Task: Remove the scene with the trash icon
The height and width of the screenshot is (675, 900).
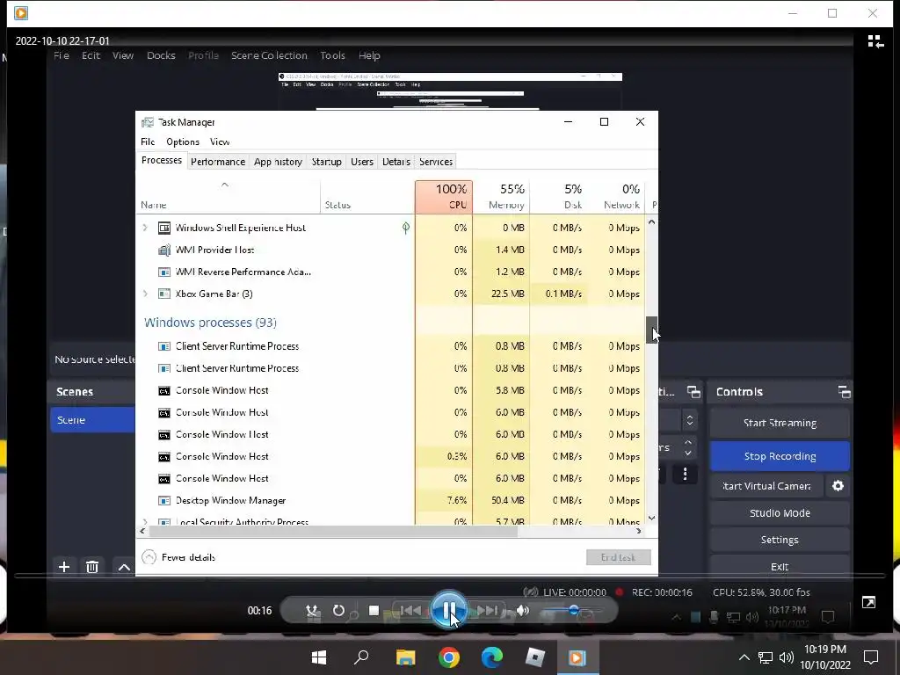Action: pyautogui.click(x=91, y=567)
